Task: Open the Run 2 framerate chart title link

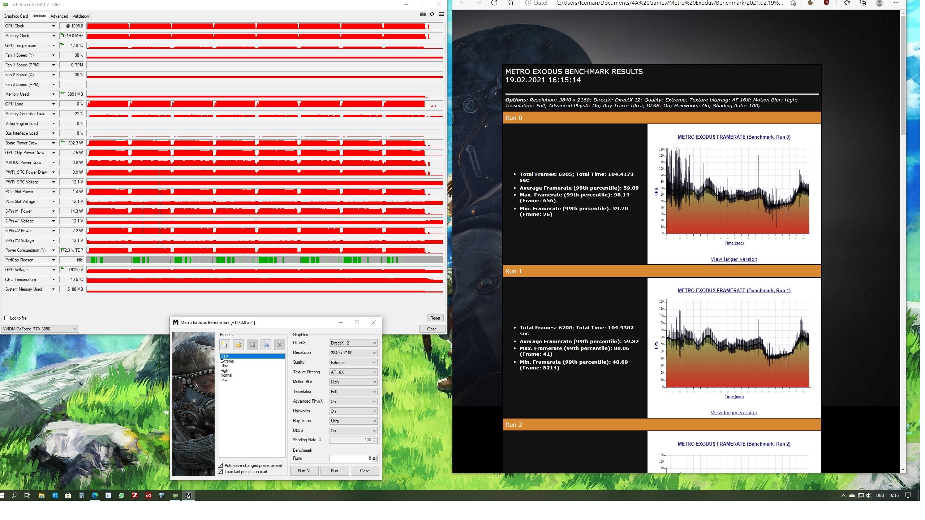Action: (734, 444)
